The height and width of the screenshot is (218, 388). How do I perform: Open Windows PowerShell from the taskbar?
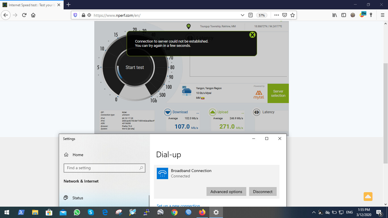[21, 212]
